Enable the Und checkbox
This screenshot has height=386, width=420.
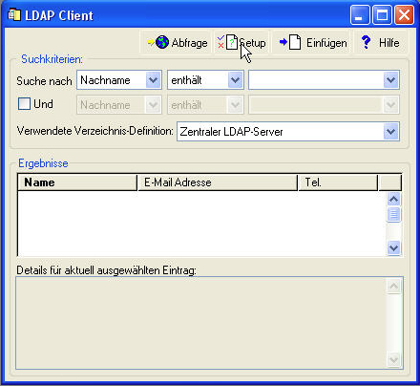coord(24,104)
